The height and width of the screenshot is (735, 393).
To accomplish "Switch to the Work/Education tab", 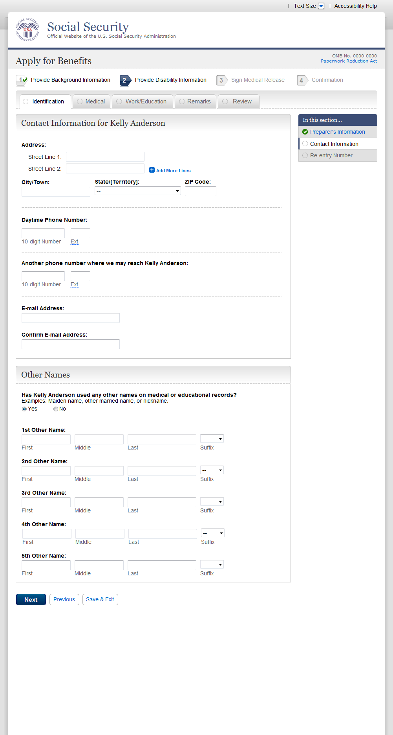I will click(142, 101).
